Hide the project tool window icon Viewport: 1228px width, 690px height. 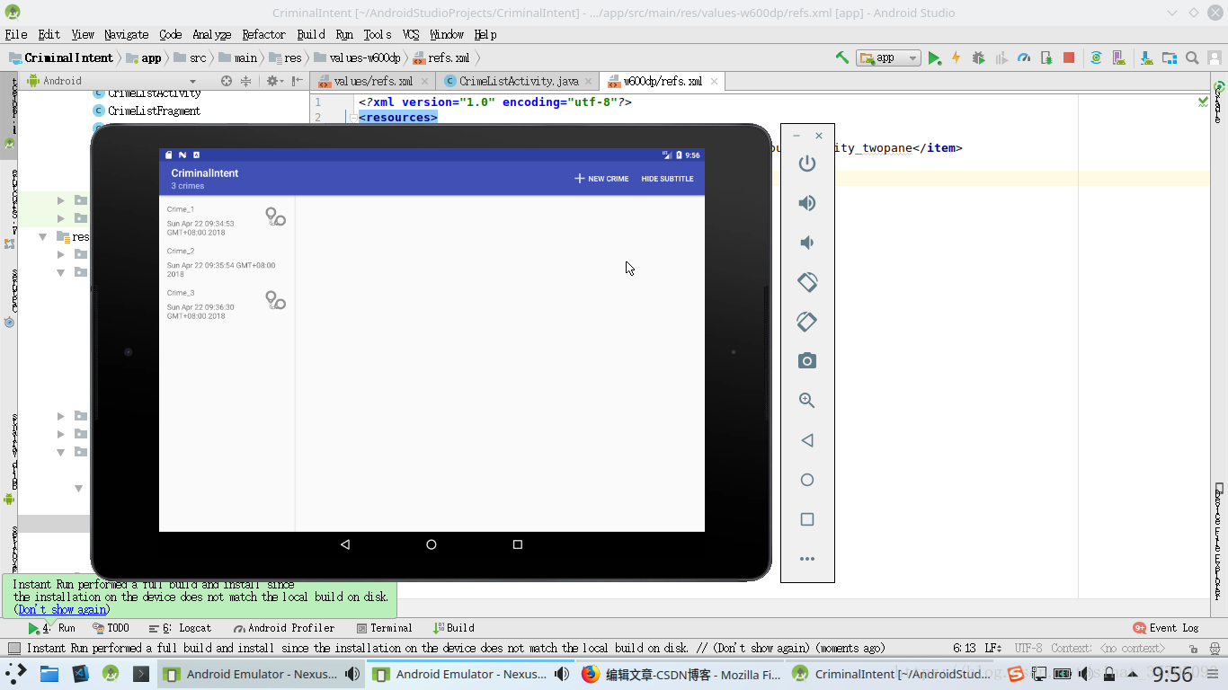pos(298,81)
